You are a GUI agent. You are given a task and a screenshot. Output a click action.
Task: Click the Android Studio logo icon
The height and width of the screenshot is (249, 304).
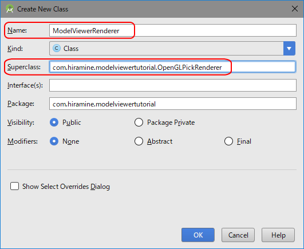[x=10, y=9]
